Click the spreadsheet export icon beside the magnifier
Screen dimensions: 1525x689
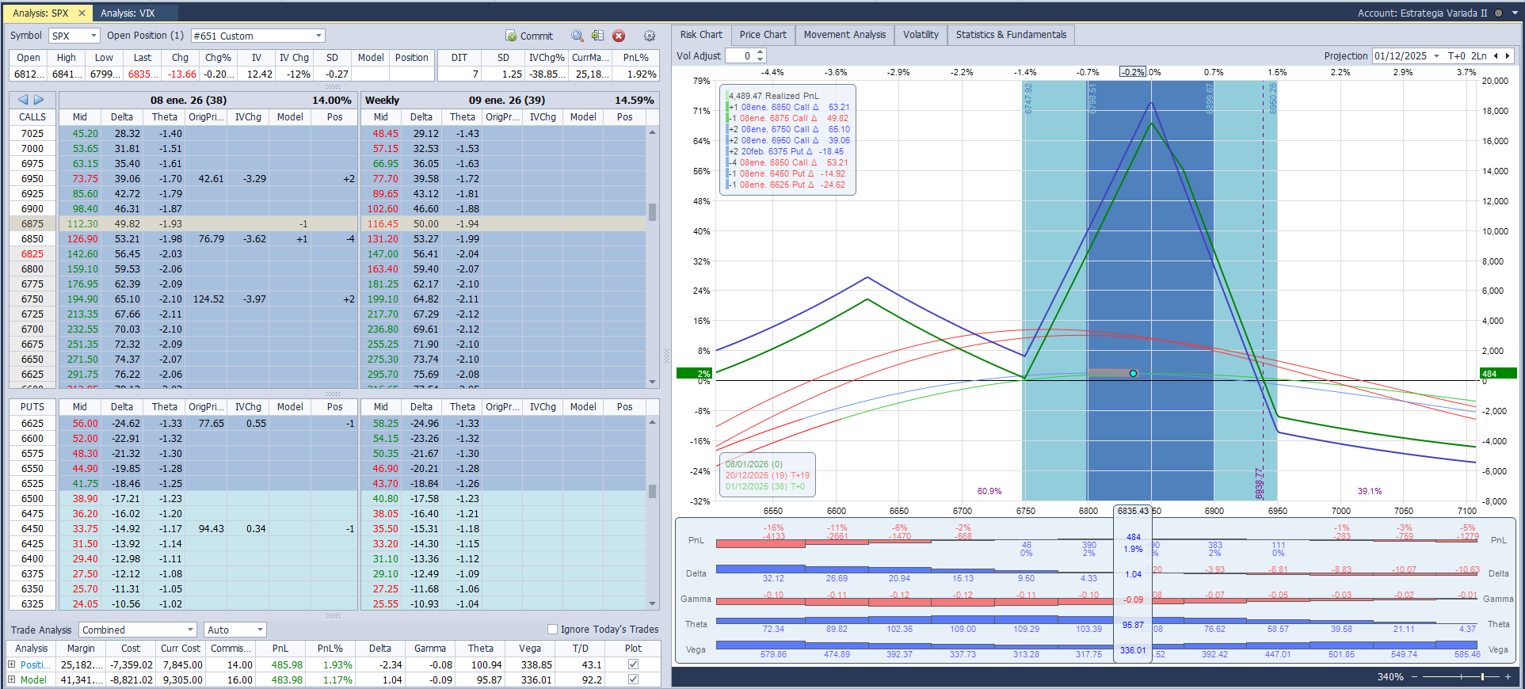click(597, 36)
